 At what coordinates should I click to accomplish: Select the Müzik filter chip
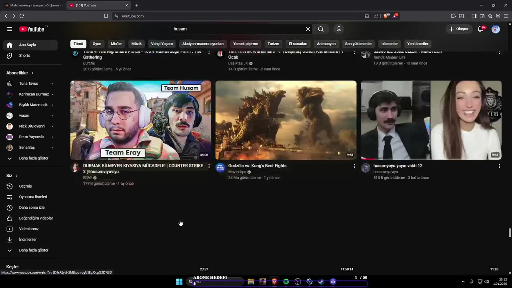136,44
